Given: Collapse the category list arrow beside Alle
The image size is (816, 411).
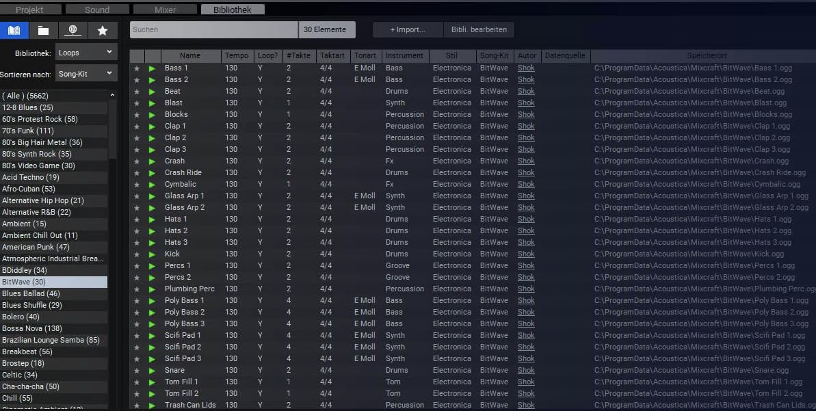Looking at the screenshot, I should 112,95.
